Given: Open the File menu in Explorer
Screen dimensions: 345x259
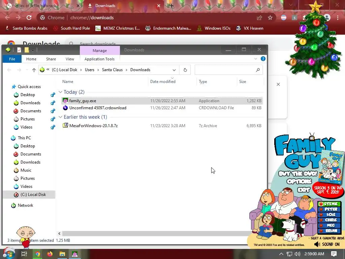Looking at the screenshot, I should pyautogui.click(x=12, y=59).
